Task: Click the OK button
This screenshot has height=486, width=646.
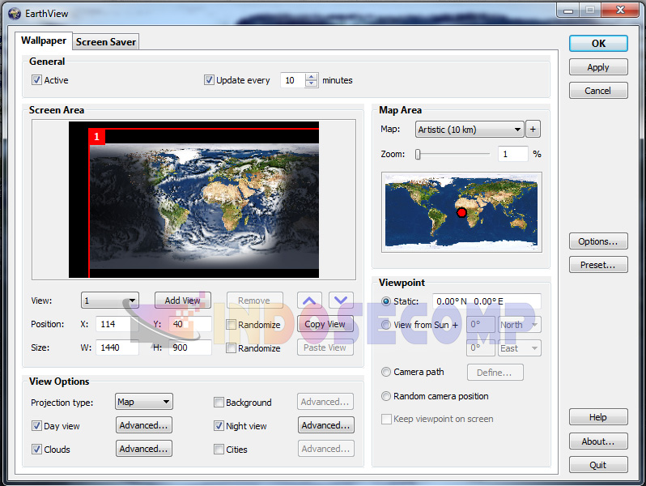Action: 598,44
